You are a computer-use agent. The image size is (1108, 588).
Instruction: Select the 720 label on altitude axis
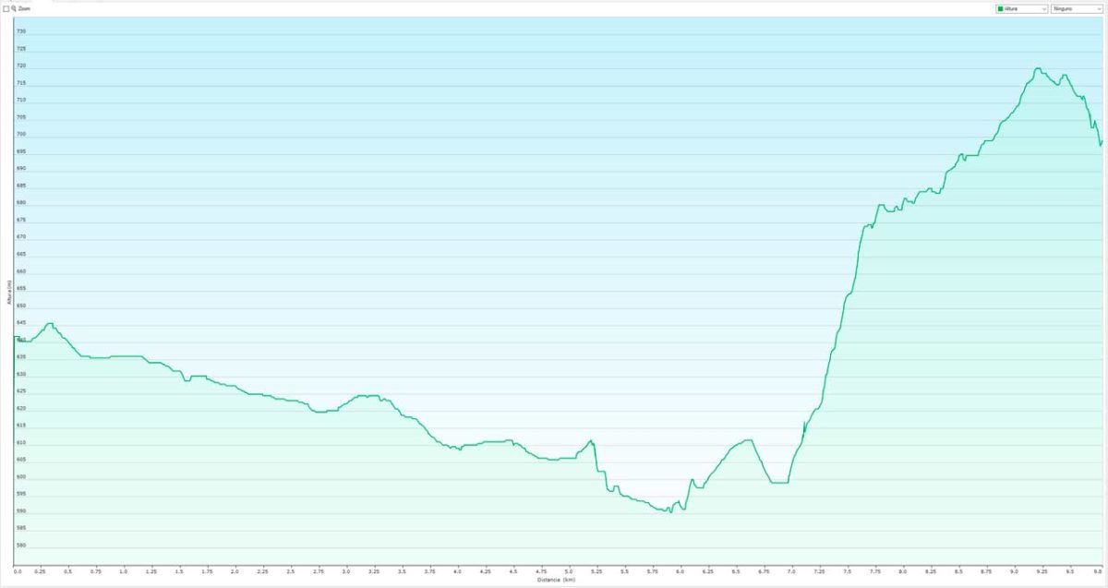pyautogui.click(x=21, y=66)
